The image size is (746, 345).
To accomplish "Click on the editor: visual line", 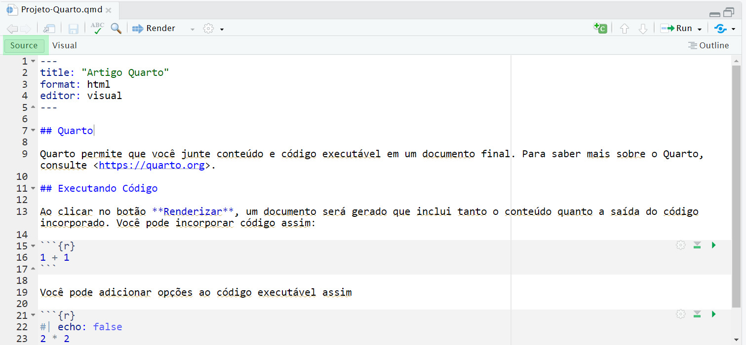I will tap(81, 96).
